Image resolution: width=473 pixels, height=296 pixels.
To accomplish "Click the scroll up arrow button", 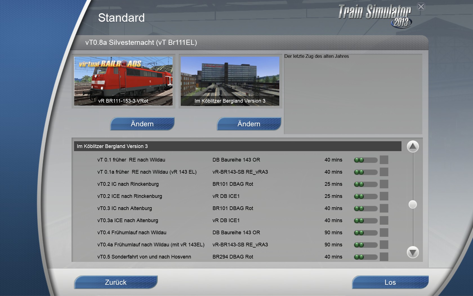I will [x=413, y=146].
